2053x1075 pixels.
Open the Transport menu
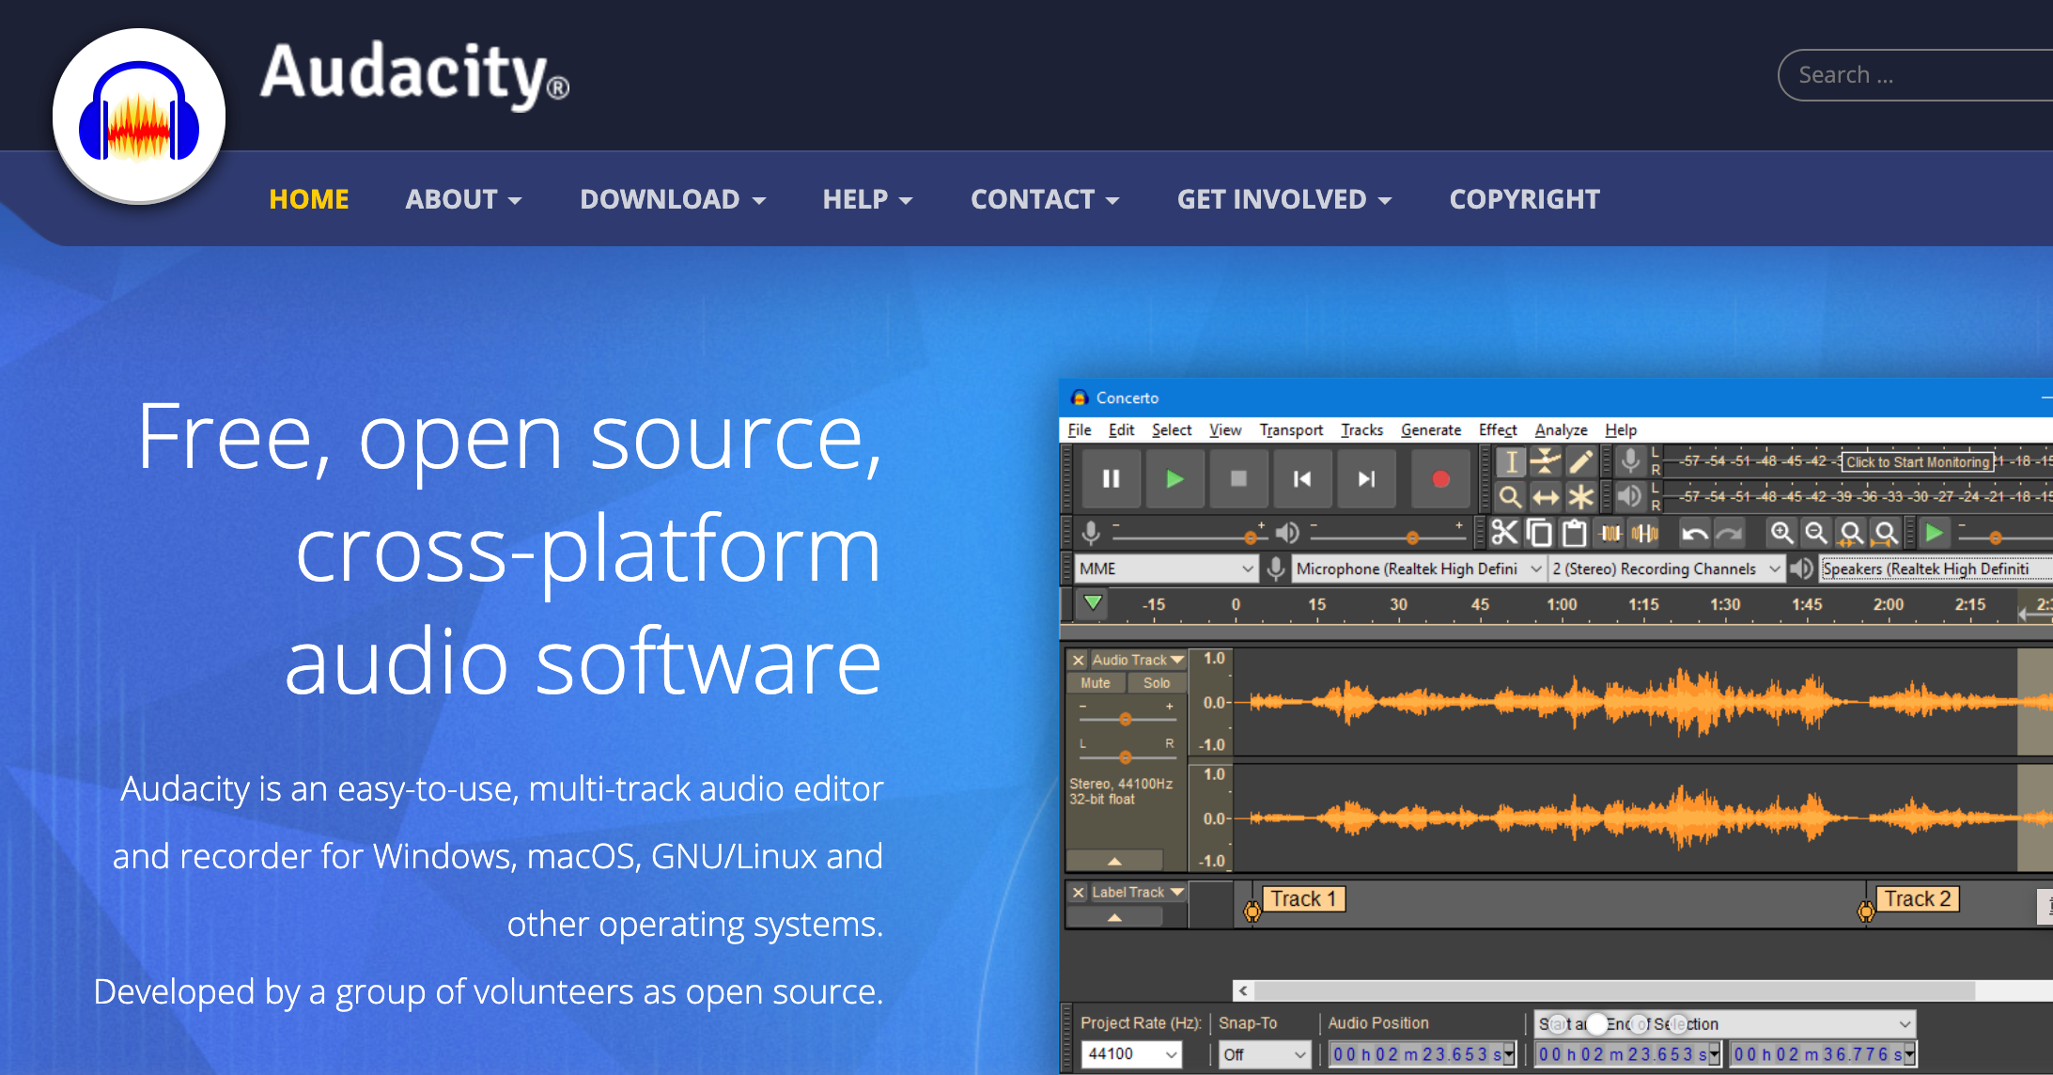pyautogui.click(x=1291, y=429)
